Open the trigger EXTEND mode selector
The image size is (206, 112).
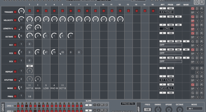[x=166, y=12]
